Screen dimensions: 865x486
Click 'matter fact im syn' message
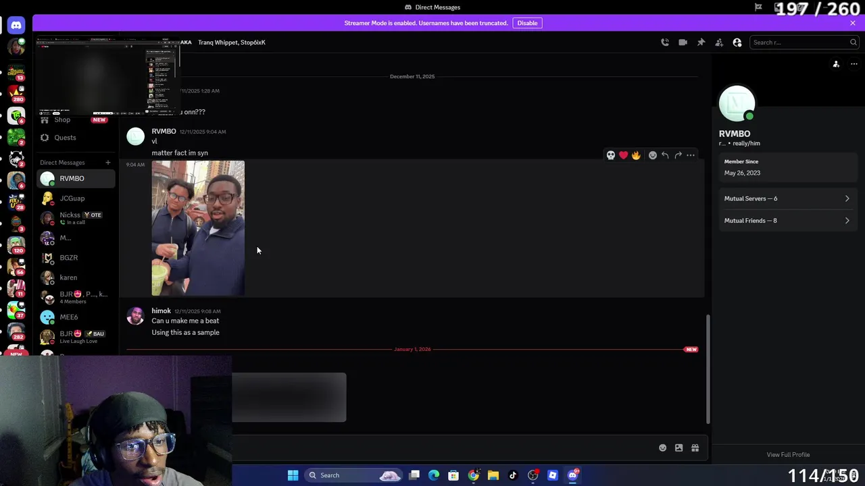tap(180, 153)
